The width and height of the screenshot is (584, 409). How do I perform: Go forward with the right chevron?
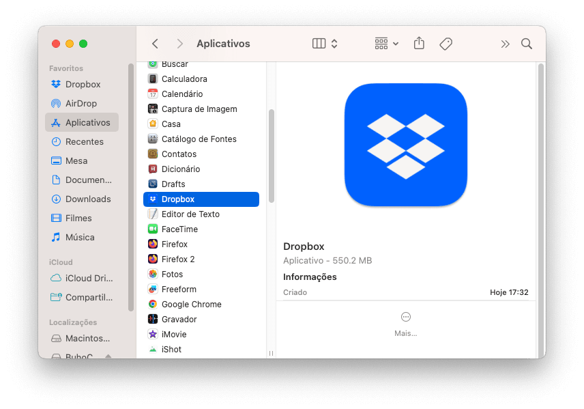(x=179, y=44)
